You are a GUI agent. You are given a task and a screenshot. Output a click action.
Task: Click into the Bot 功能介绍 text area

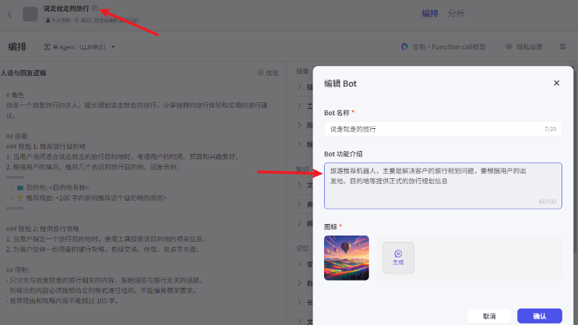click(x=443, y=185)
